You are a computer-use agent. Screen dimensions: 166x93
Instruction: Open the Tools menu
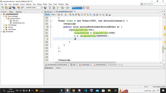[x=55, y=4]
